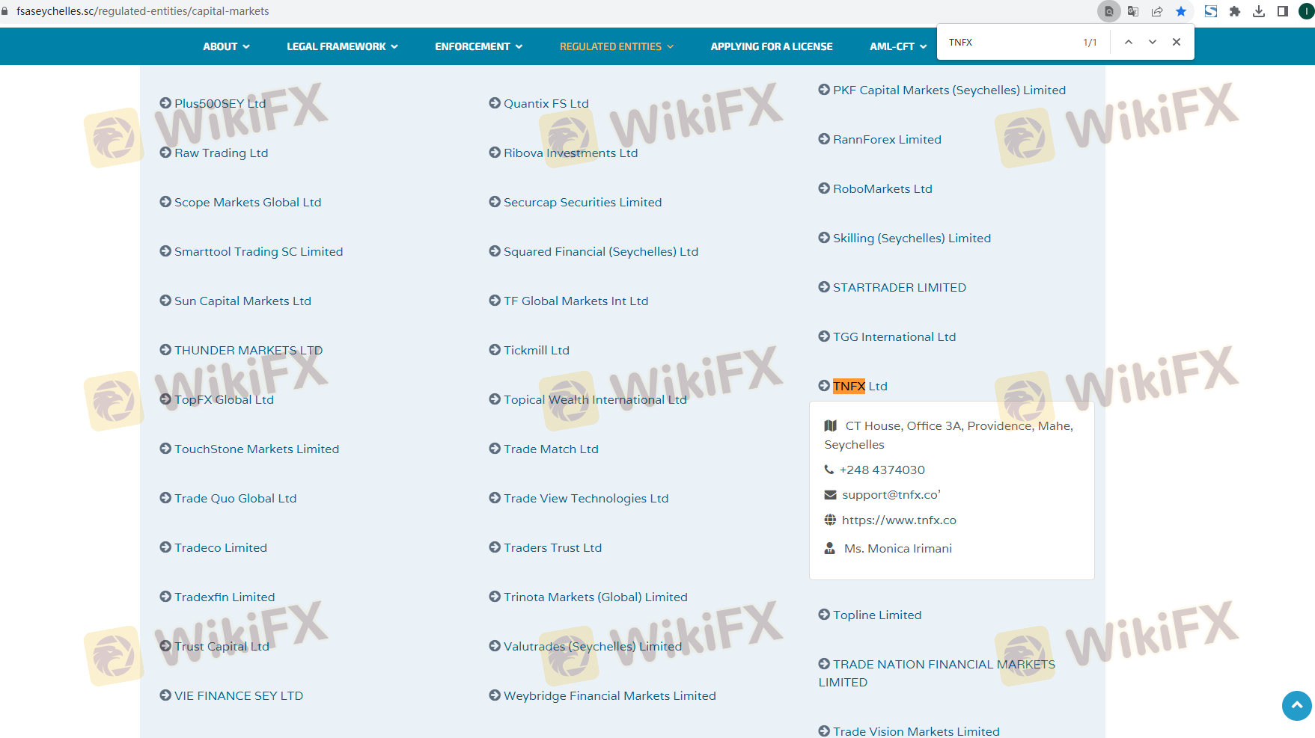Click the Raw Trading Ltd link
The width and height of the screenshot is (1315, 738).
pyautogui.click(x=221, y=153)
